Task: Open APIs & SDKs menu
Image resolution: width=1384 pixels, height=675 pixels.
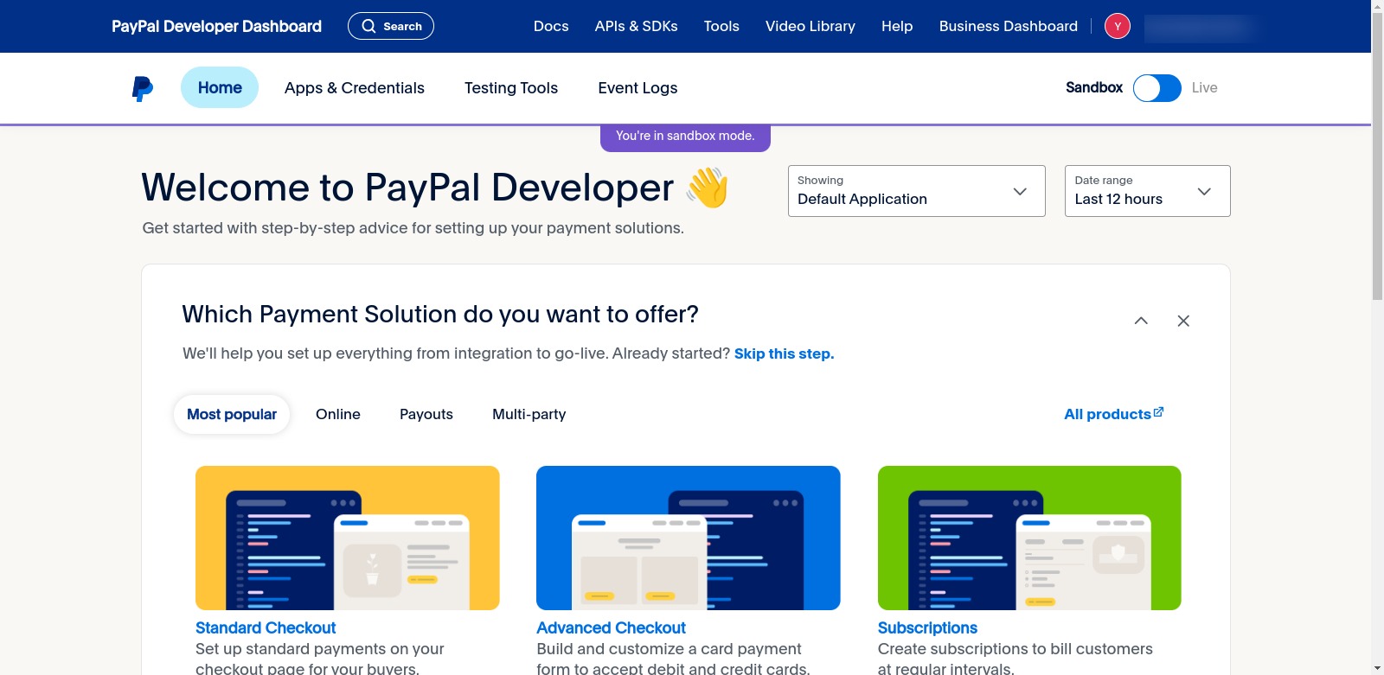Action: click(x=637, y=26)
